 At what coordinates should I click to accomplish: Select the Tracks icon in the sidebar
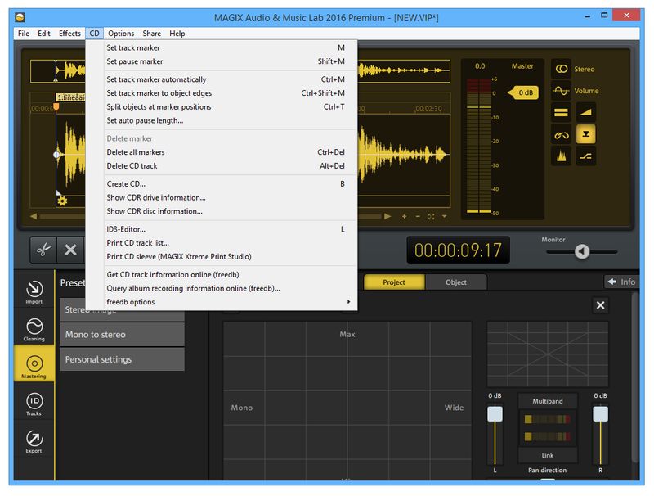tap(34, 404)
